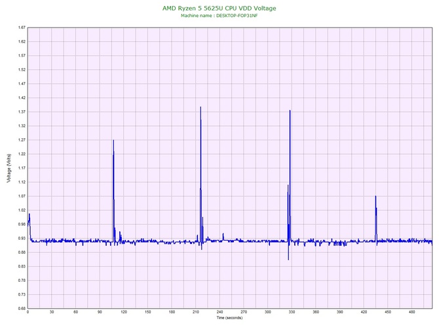The height and width of the screenshot is (329, 439).
Task: Click the 1.67 value on the voltage axis
Action: pyautogui.click(x=22, y=28)
